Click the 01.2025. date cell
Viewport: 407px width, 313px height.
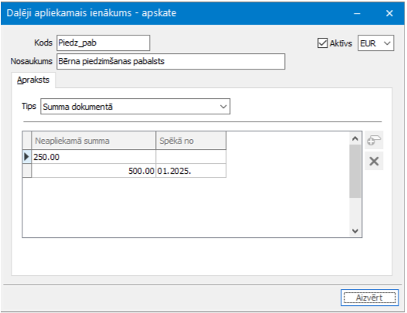[191, 171]
